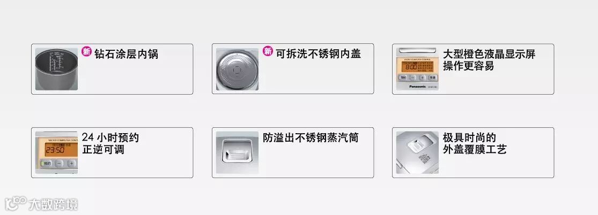Click the Panasonic brand name on the panel
This screenshot has height=215, width=598.
(x=417, y=87)
